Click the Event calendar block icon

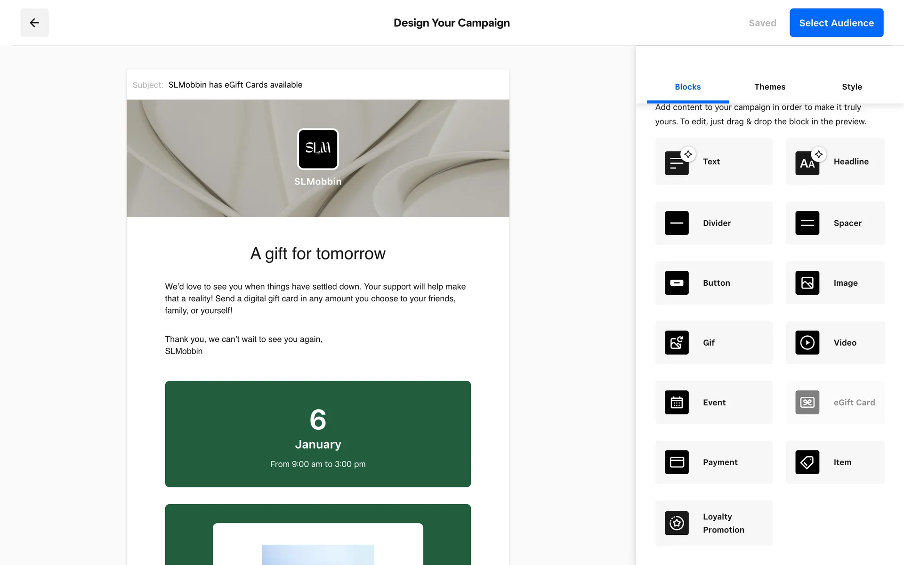tap(677, 403)
